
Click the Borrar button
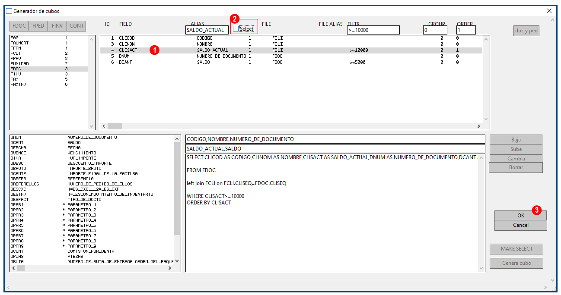pos(516,167)
